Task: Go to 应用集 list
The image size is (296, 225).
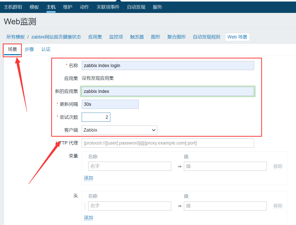Action: pos(95,37)
